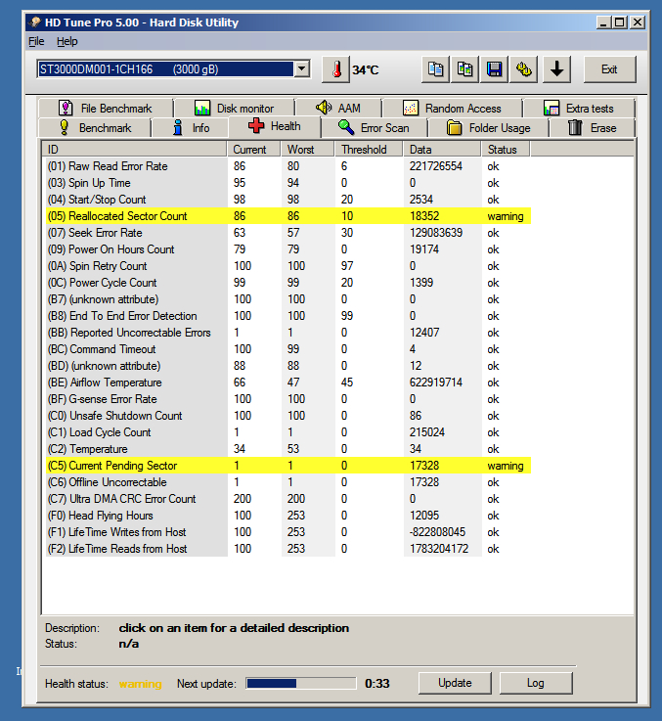Screen dimensions: 662x721
Task: Click the thermometer temperature icon button
Action: tap(335, 69)
